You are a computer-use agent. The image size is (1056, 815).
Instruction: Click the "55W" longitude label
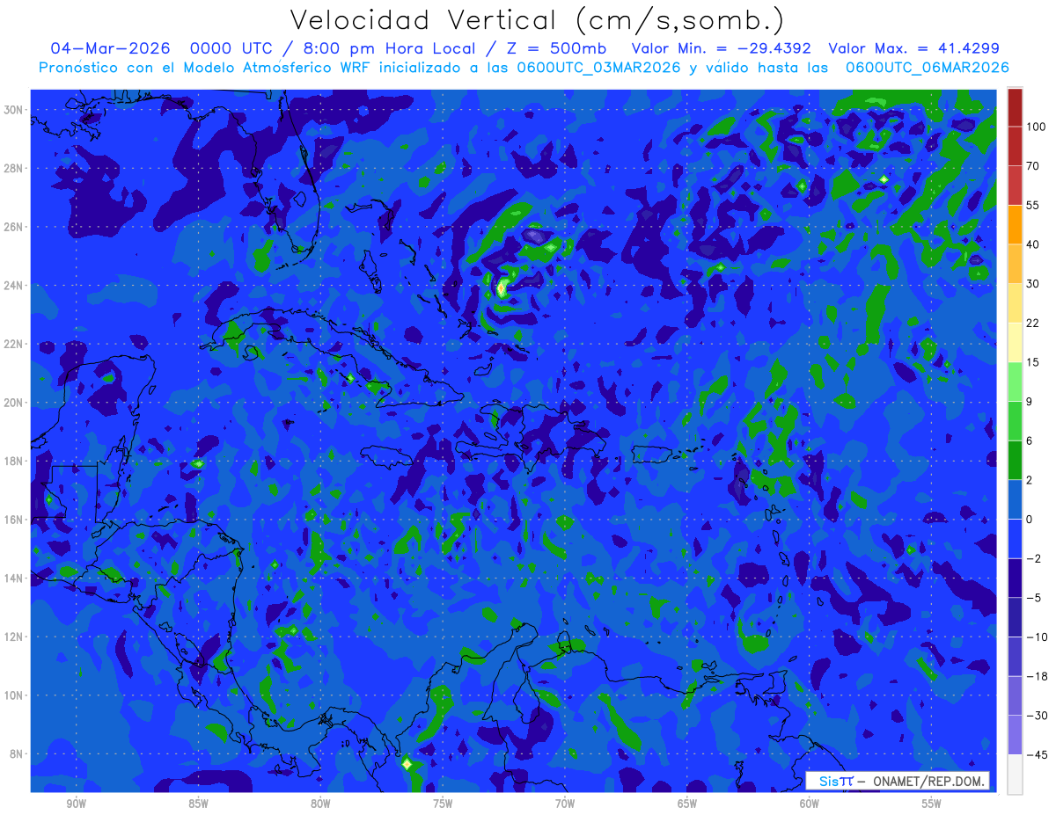click(x=932, y=804)
